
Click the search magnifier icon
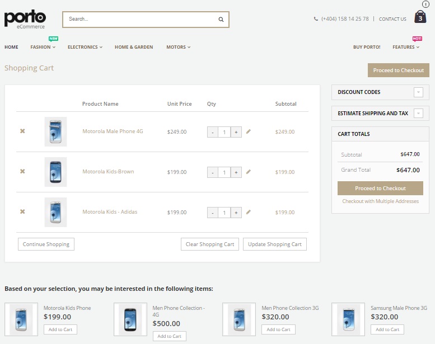click(x=221, y=20)
